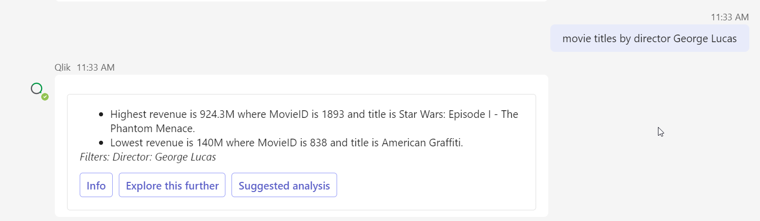Click the previous message card at the top edge

tap(302, 1)
